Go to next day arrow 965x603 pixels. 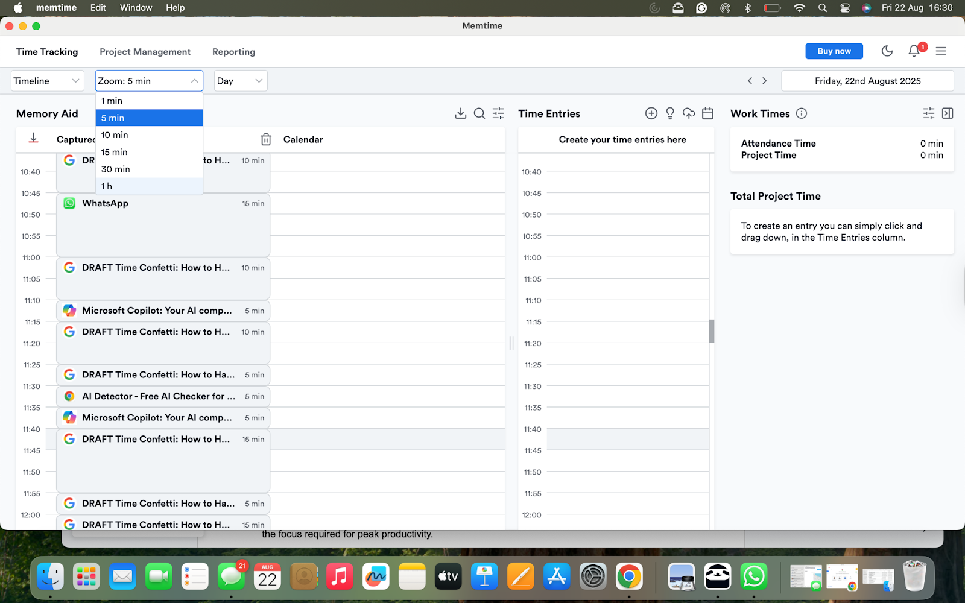point(765,81)
